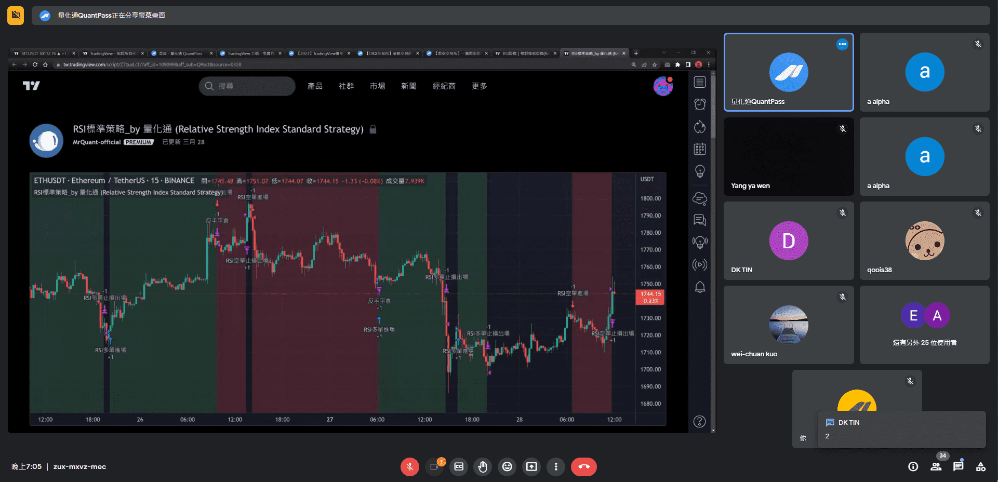Bookmark page with the star icon

655,64
